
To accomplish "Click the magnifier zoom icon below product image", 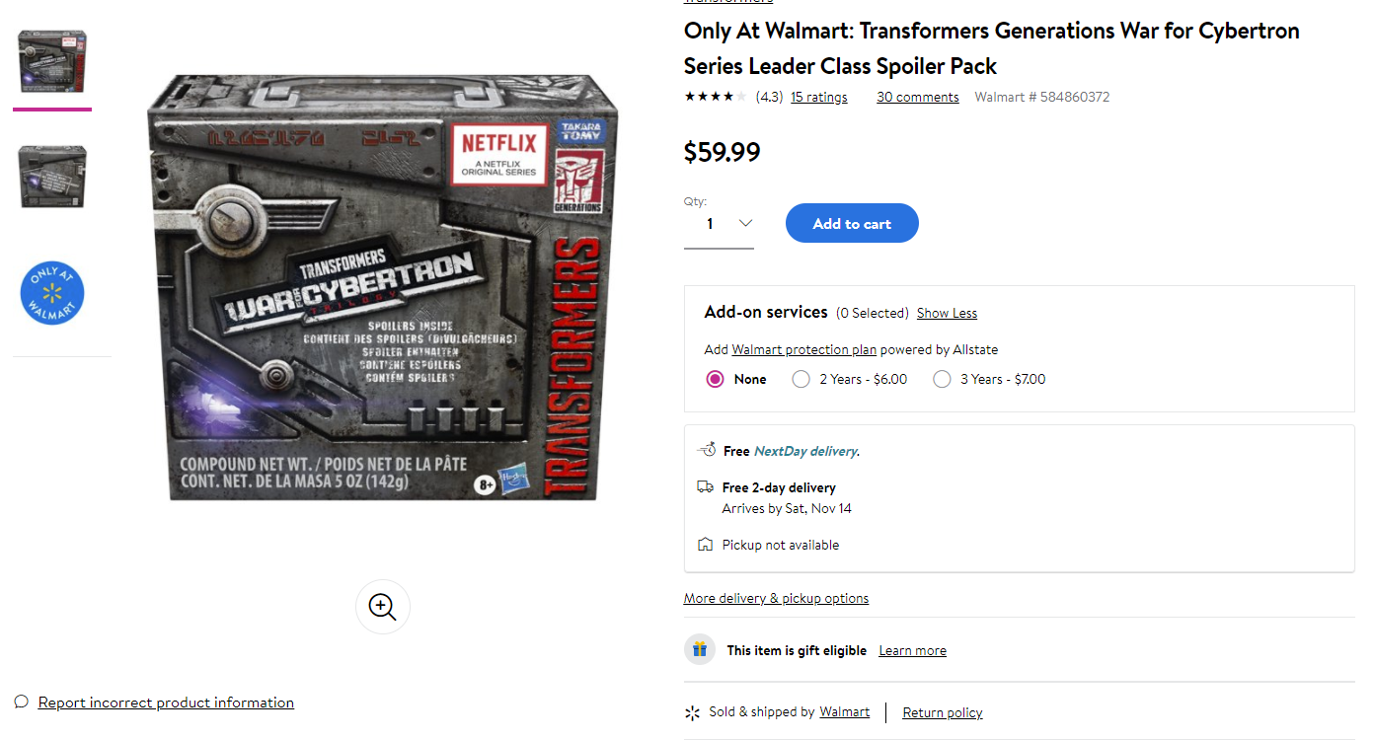I will coord(383,606).
